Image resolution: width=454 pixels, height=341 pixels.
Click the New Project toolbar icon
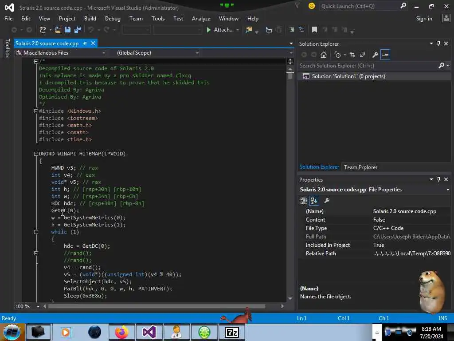coord(43,30)
